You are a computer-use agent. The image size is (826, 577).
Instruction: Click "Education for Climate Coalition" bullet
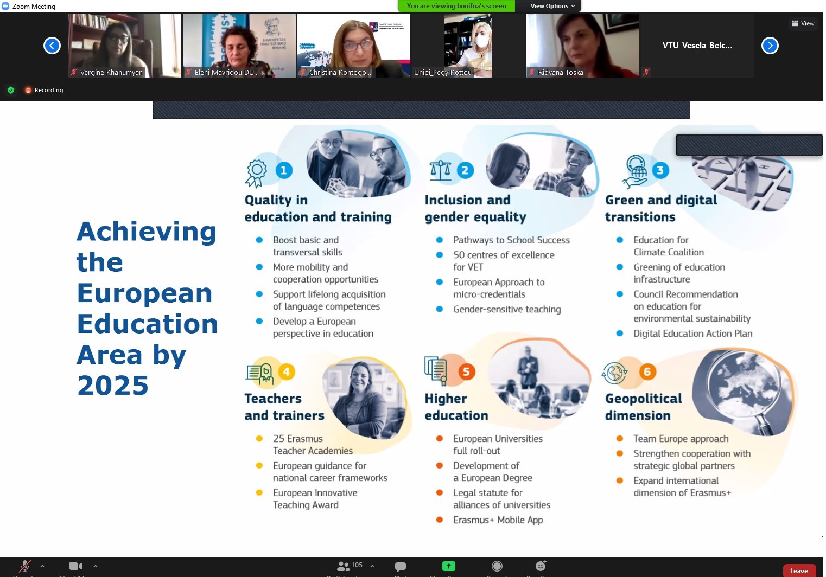(669, 246)
